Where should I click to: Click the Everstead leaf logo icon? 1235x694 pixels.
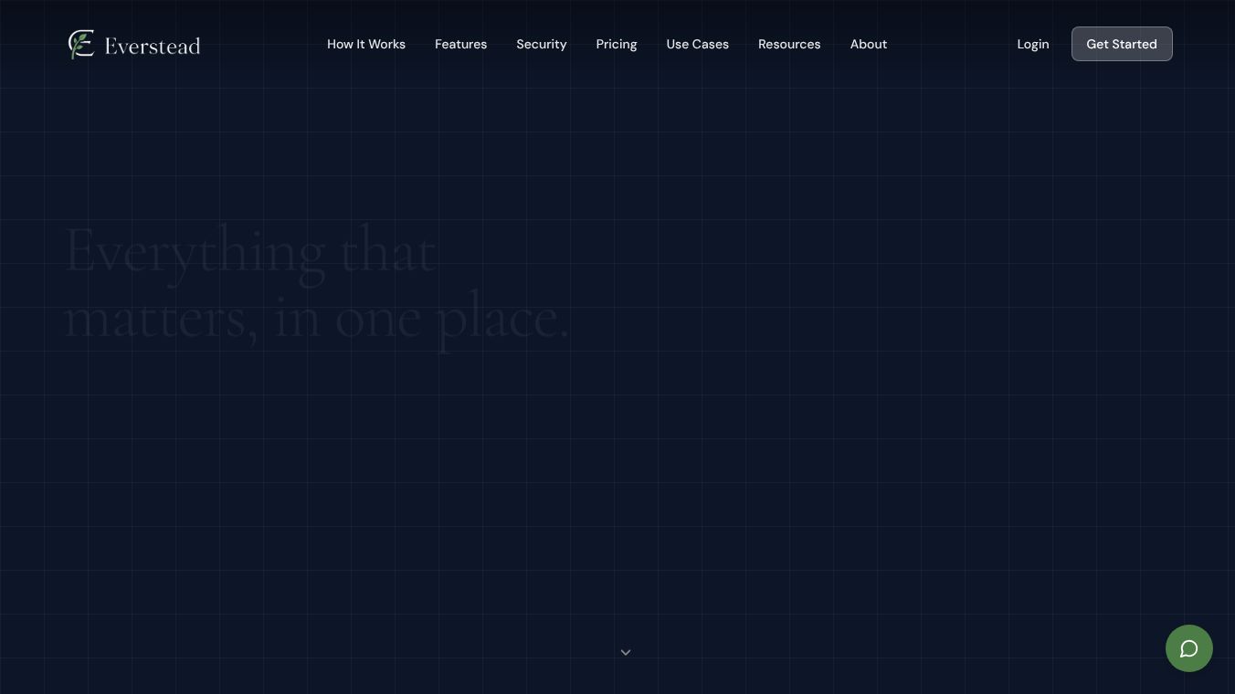pyautogui.click(x=81, y=44)
